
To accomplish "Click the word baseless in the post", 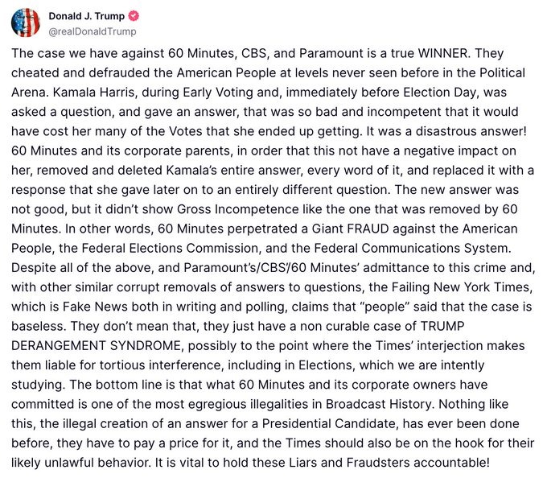I will pyautogui.click(x=35, y=325).
